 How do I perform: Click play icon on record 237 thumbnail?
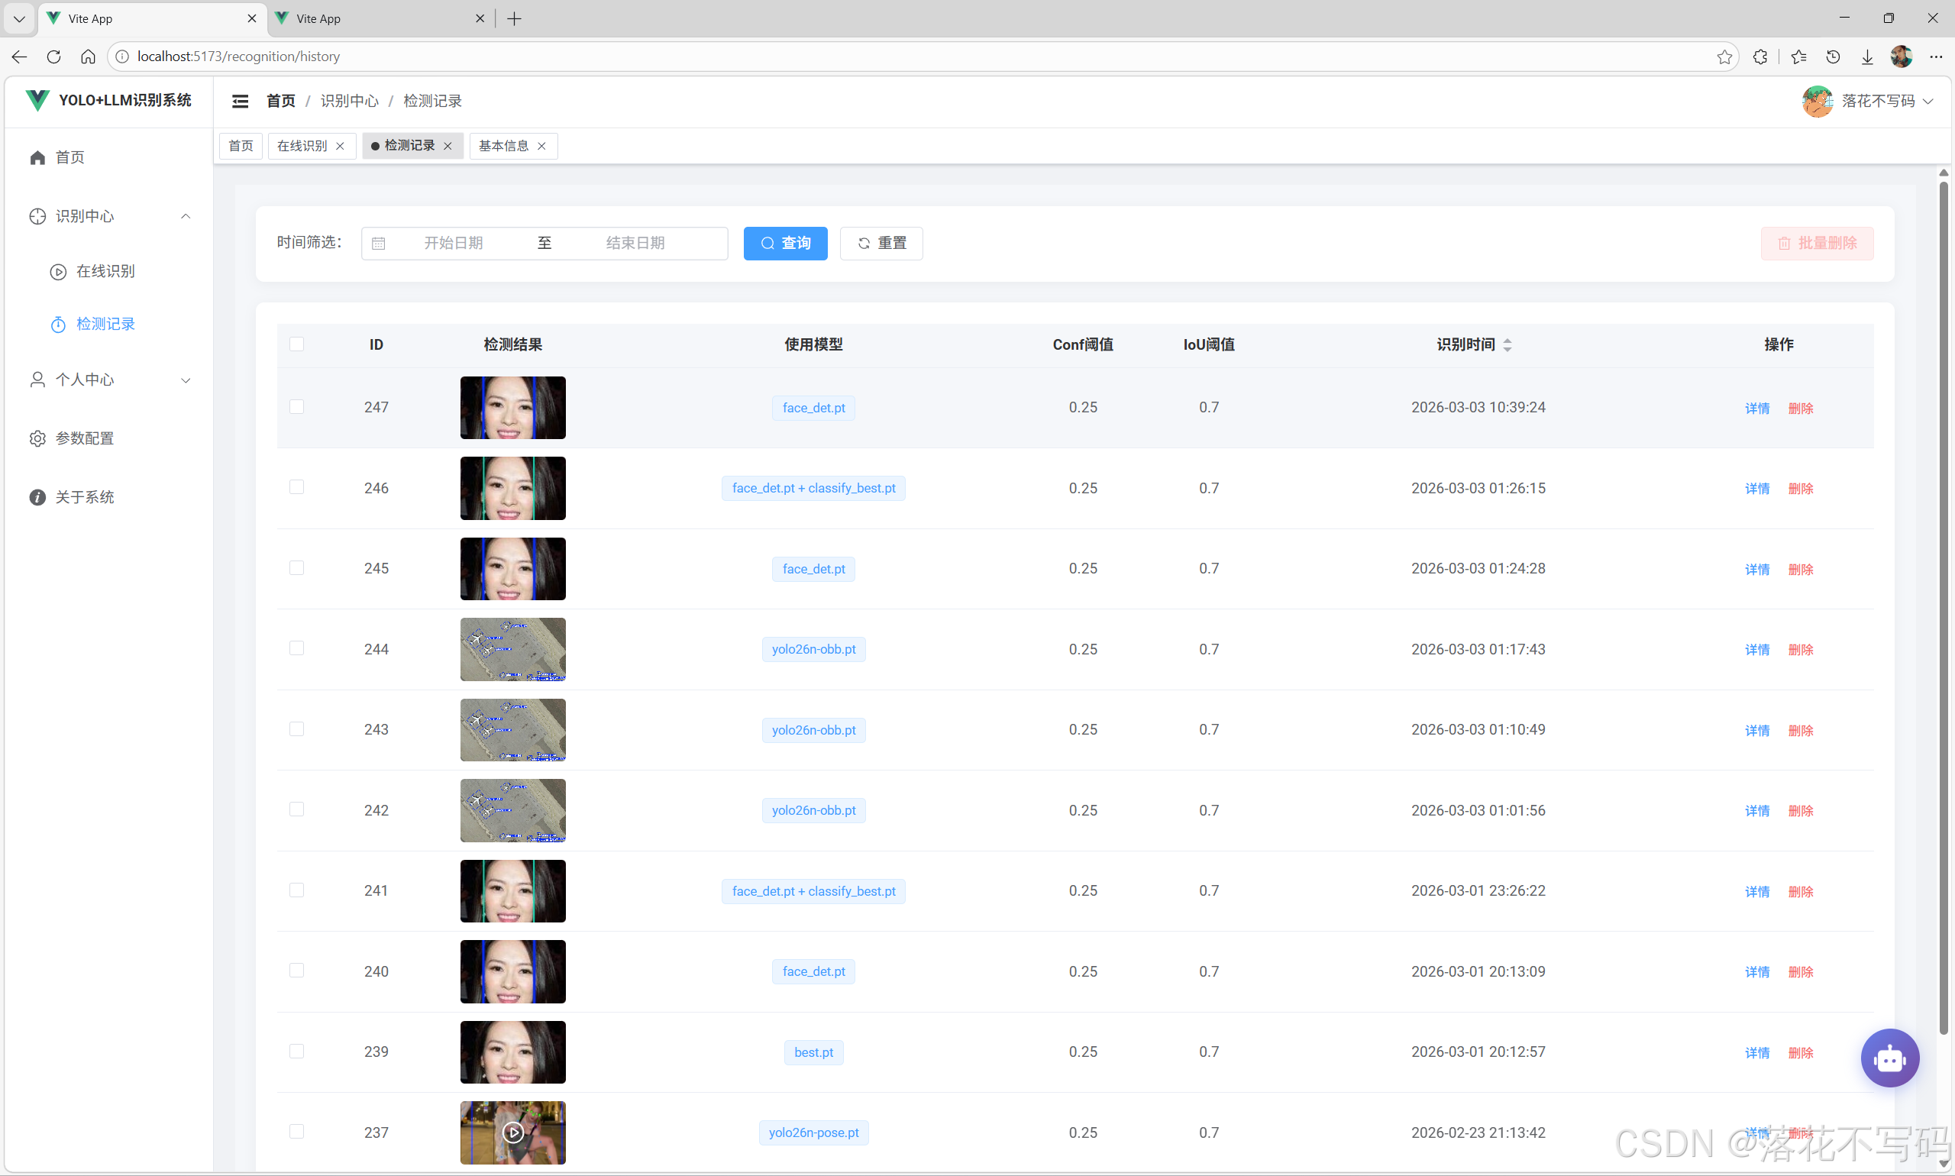[x=512, y=1132]
